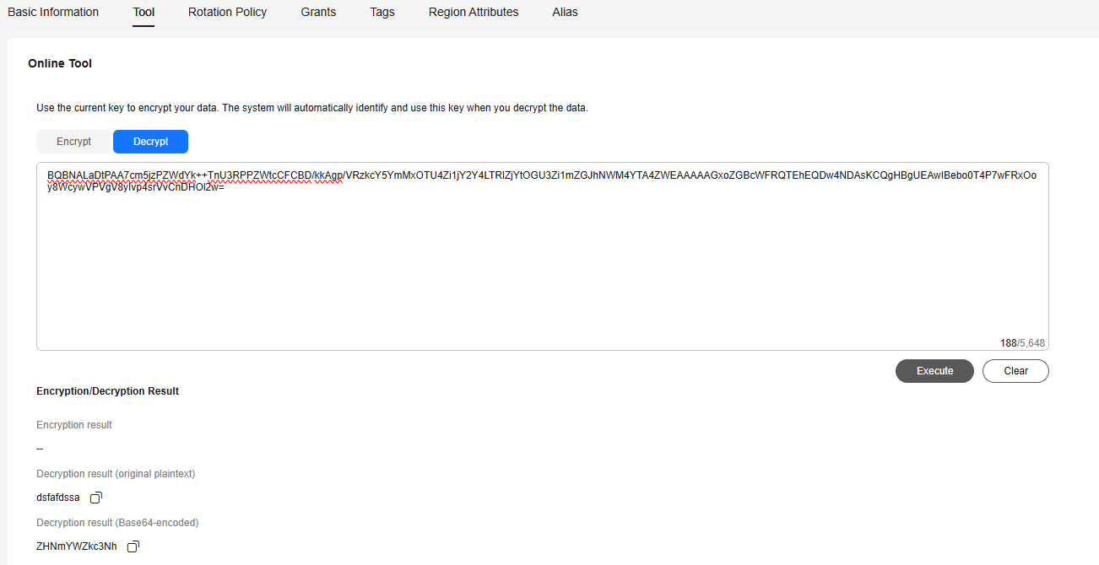
Task: Select the Tool tab
Action: [143, 13]
